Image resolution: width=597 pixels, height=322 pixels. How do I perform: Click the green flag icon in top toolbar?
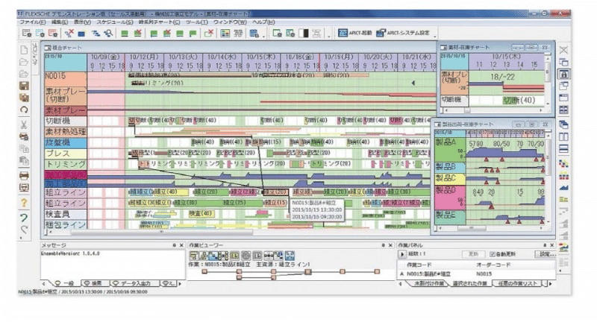click(193, 34)
